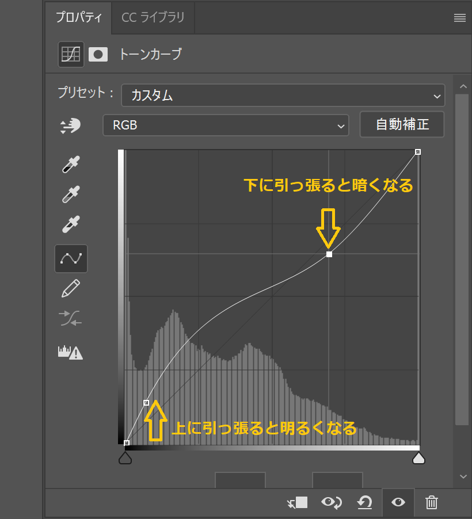Screen dimensions: 472x519
Task: Click the Curves adjustment icon
Action: click(71, 54)
